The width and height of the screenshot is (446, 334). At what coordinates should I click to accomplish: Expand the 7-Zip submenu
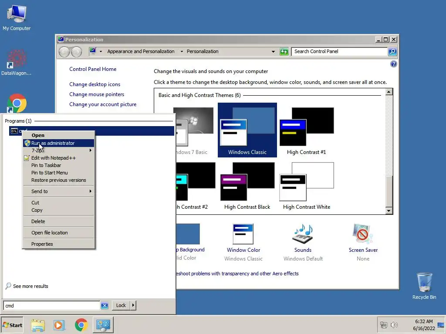click(58, 150)
